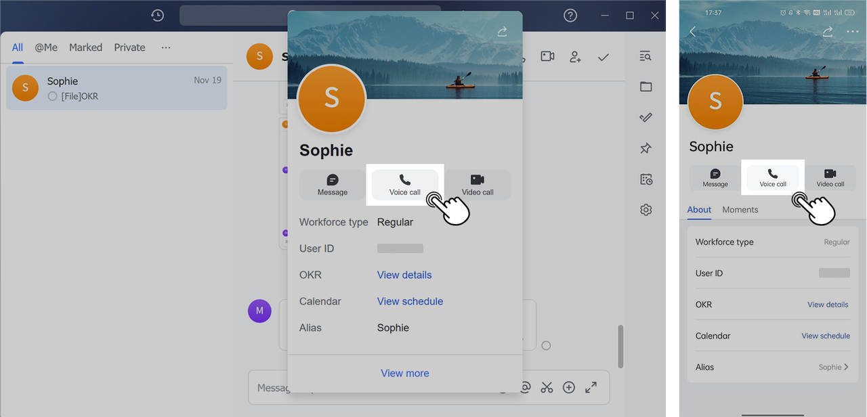Open in-chat message search in the right sidebar
The image size is (867, 417).
click(x=645, y=56)
